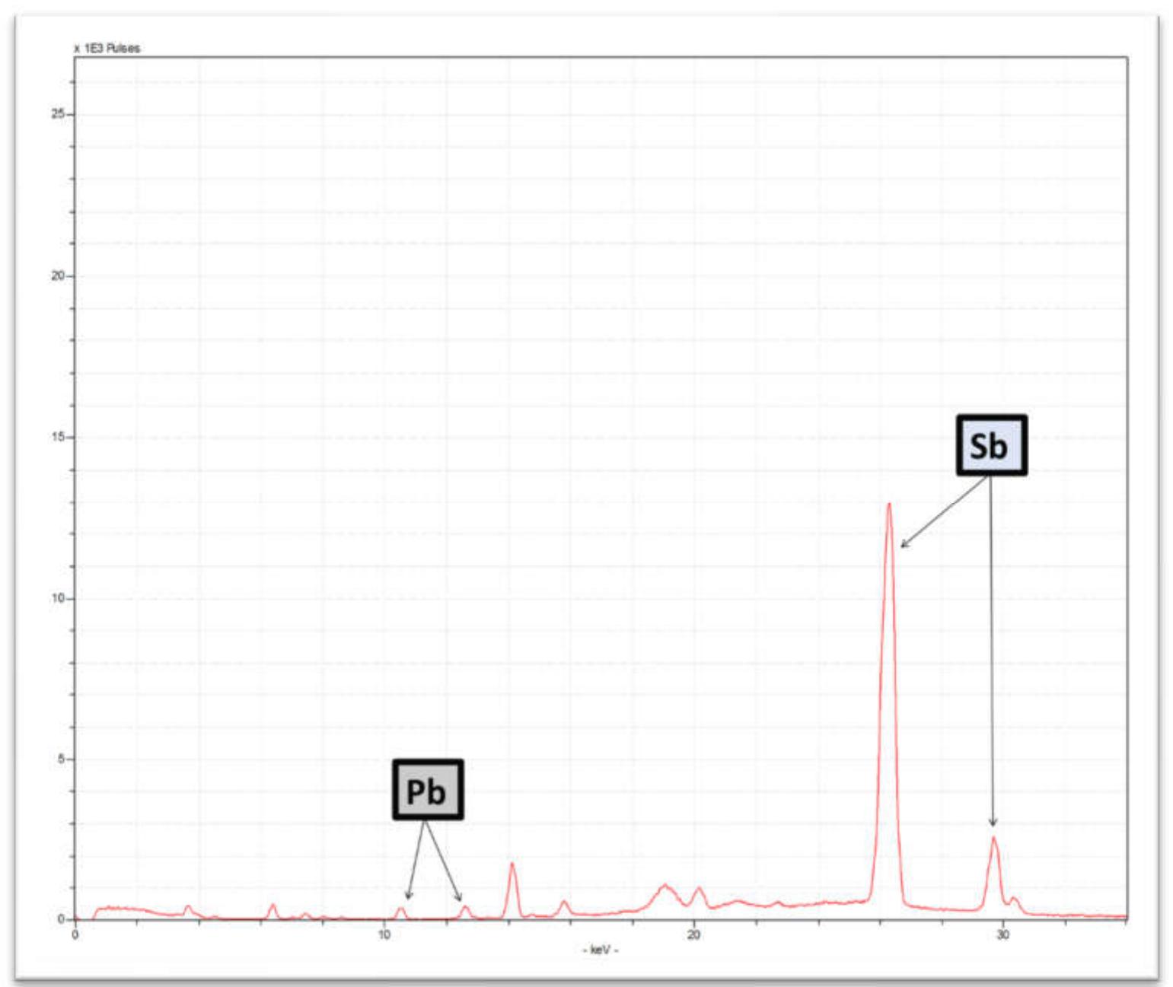Select the y-axis tick value 15

58,437
